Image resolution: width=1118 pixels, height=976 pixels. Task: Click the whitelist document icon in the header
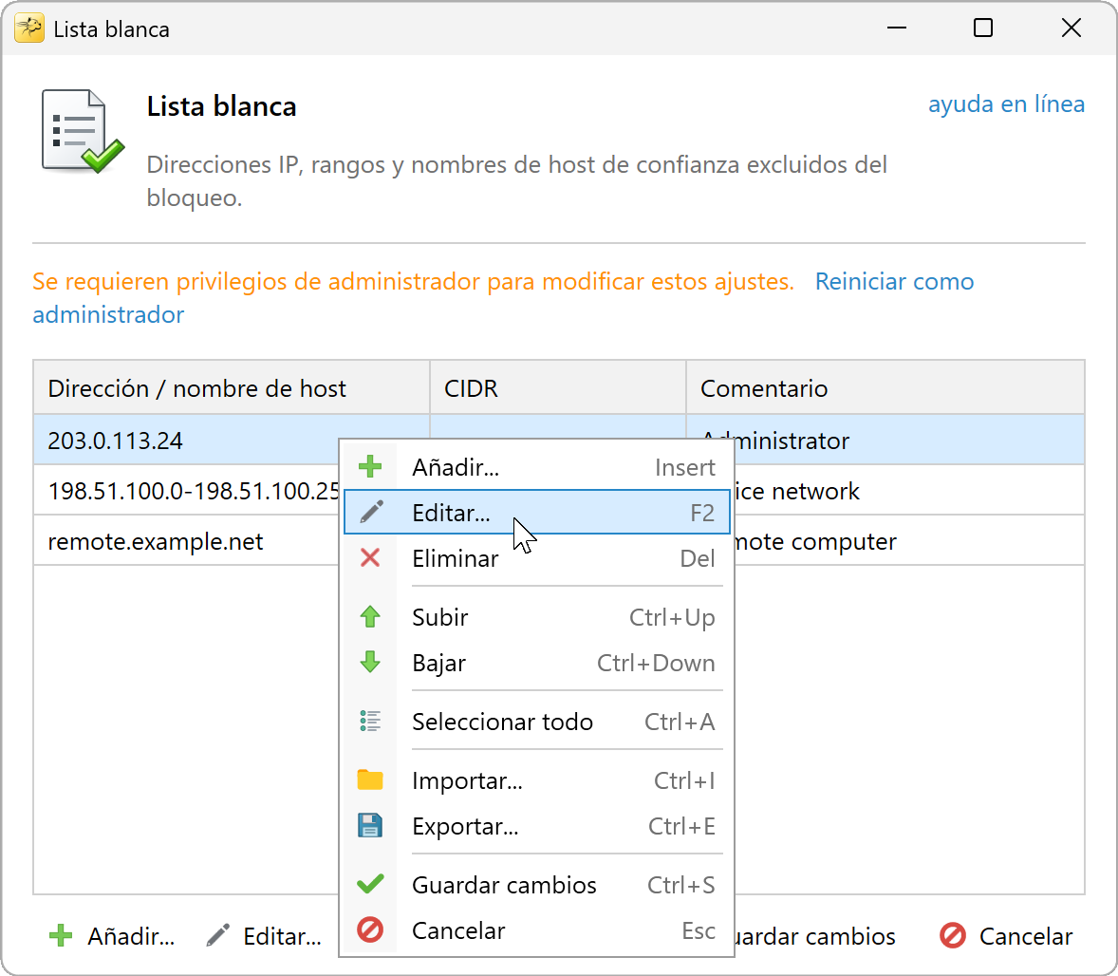(x=82, y=131)
